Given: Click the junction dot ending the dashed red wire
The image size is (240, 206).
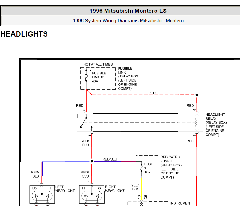Looking at the screenshot, I should coord(197,95).
